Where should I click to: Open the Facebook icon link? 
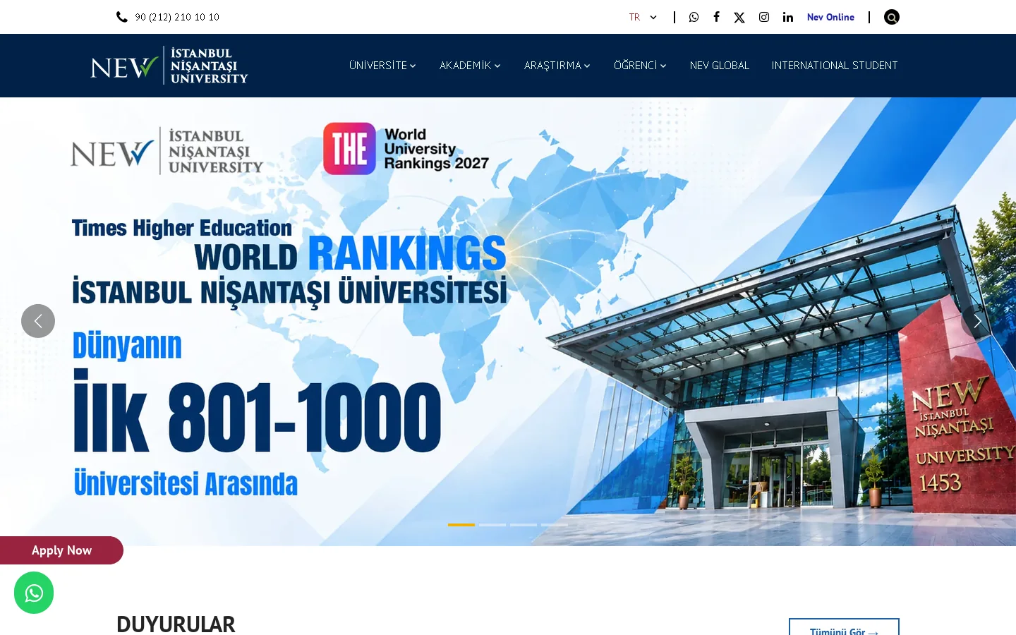point(716,17)
